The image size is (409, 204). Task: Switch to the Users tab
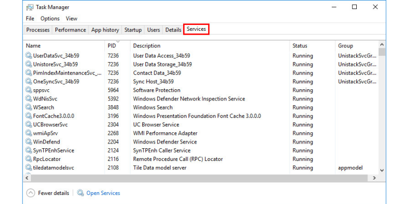(153, 30)
